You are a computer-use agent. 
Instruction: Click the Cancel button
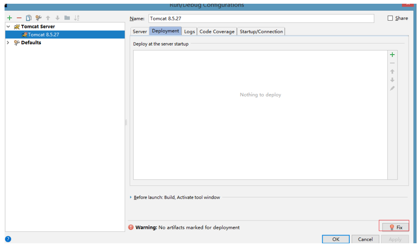tap(365, 239)
